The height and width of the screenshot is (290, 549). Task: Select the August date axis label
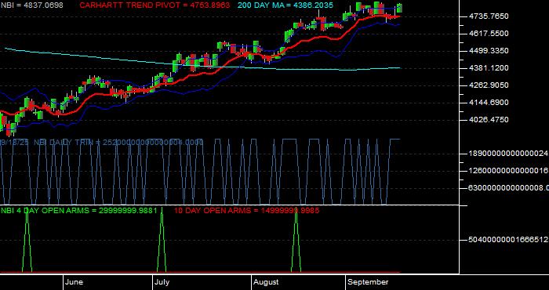pos(266,282)
